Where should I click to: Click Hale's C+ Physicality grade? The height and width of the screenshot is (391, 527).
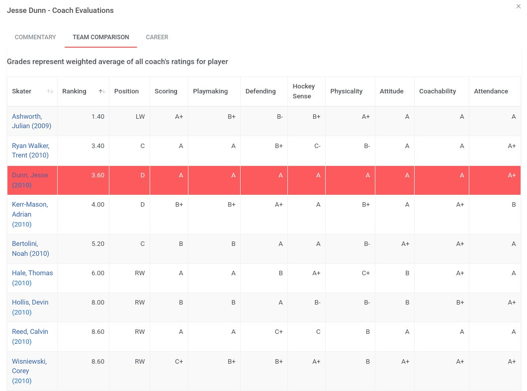pyautogui.click(x=366, y=273)
